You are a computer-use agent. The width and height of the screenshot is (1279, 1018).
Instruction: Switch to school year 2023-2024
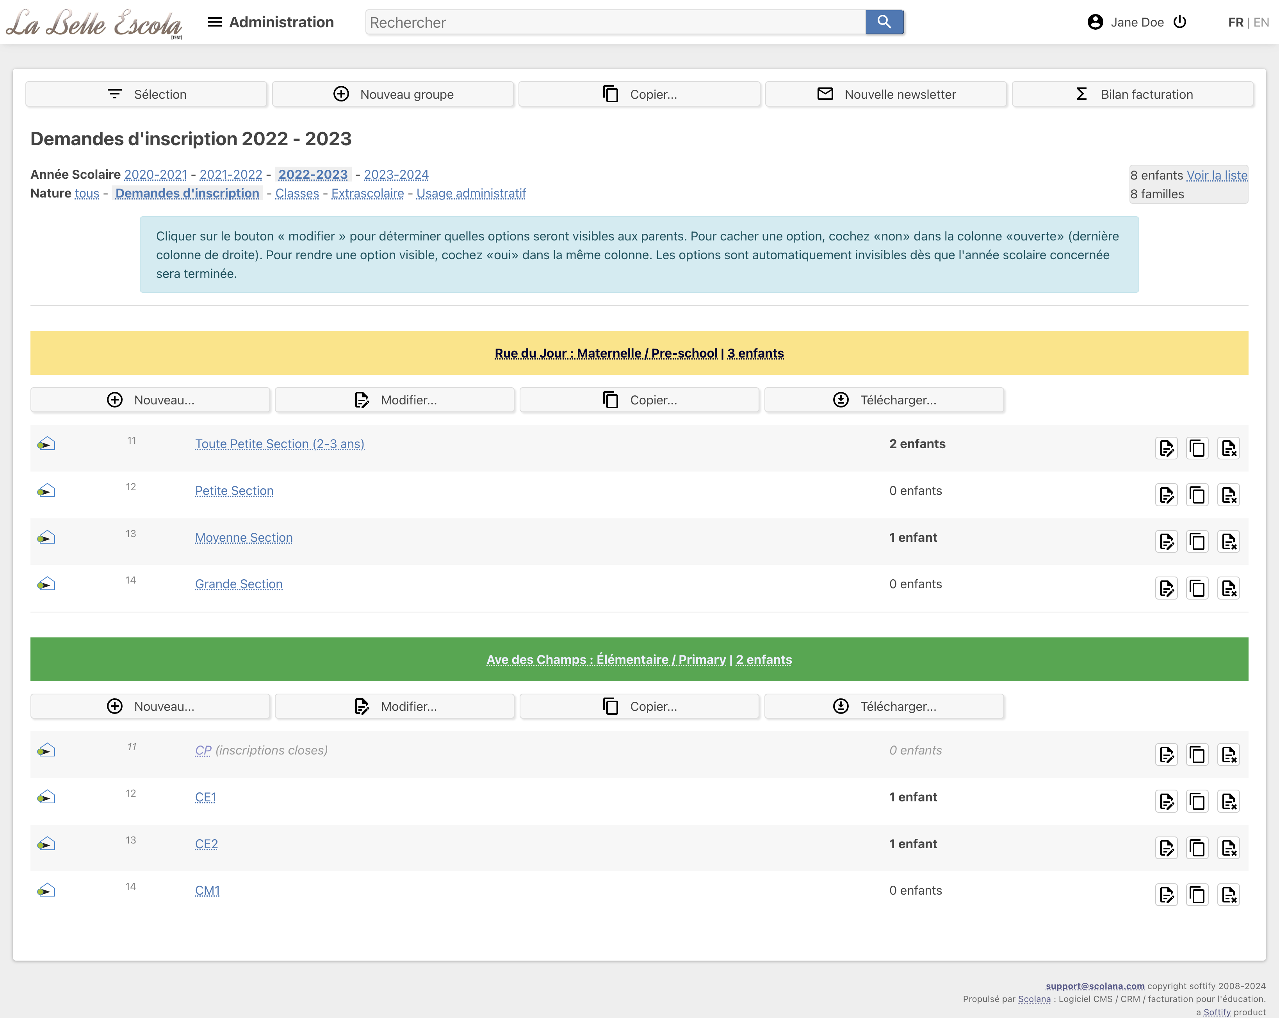pos(396,174)
